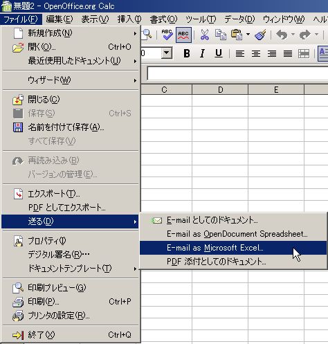This screenshot has width=328, height=344.
Task: Open the Undo history dropdown arrow
Action: (x=293, y=35)
